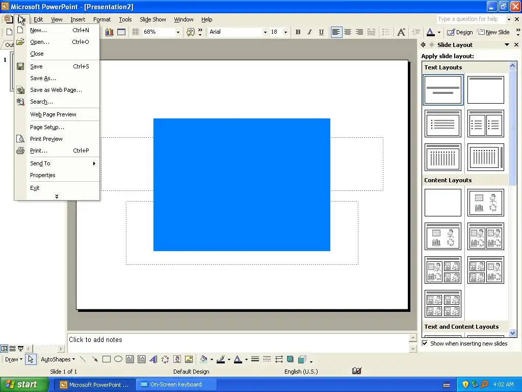
Task: Open Slide Layout task pane dropdown
Action: (507, 45)
